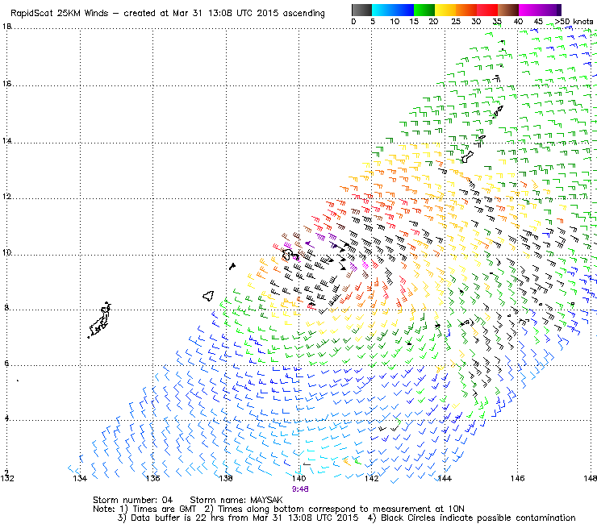Click the chart title 'RapidScat 25KM Winds'
The image size is (597, 524).
(x=59, y=14)
